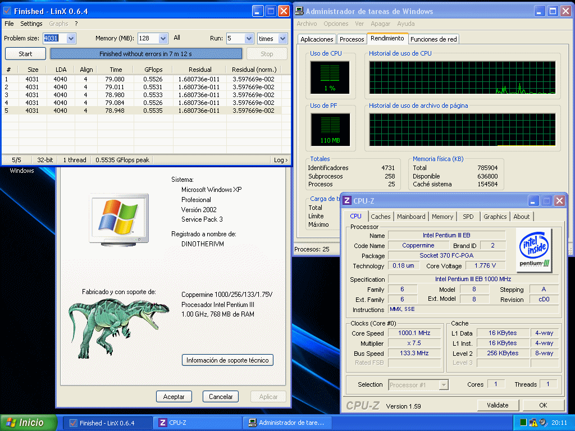Open the Settings menu in LinX

(x=31, y=24)
